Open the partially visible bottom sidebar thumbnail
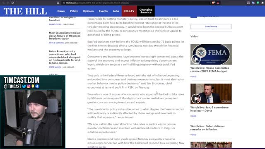 [x=211, y=145]
